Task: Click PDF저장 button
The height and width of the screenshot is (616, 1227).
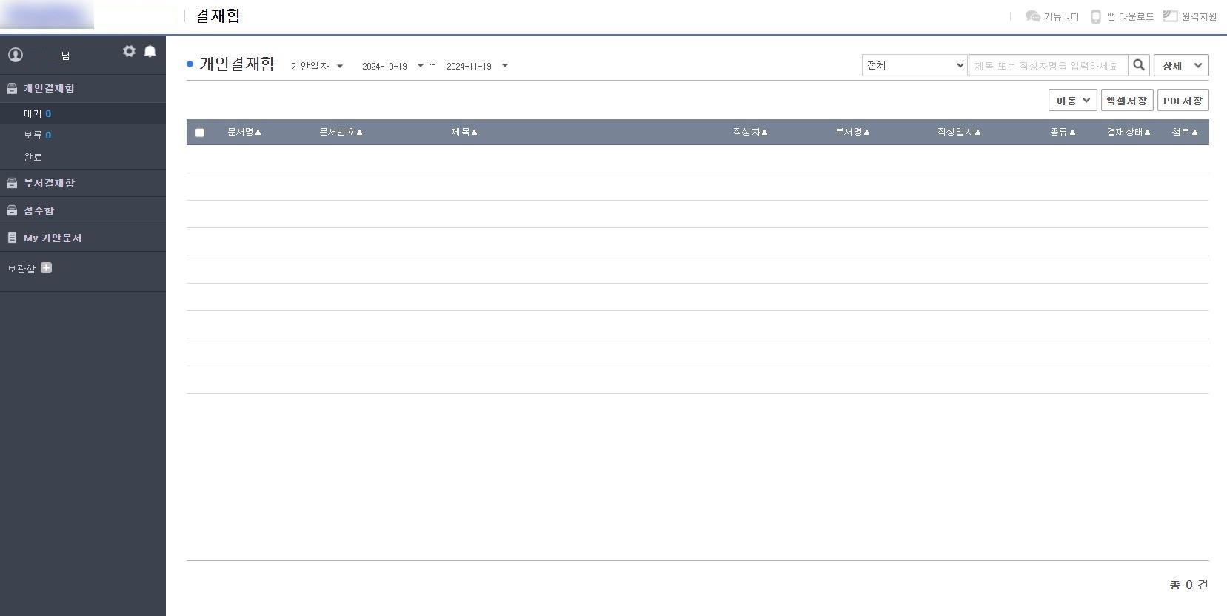Action: click(1183, 100)
